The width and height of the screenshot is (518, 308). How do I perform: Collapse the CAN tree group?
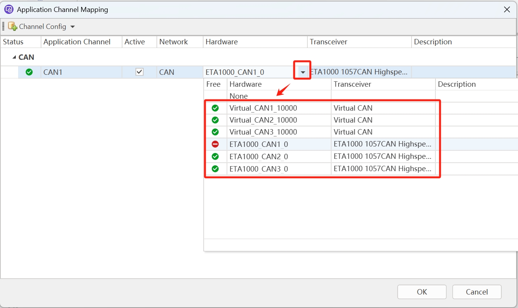[14, 57]
